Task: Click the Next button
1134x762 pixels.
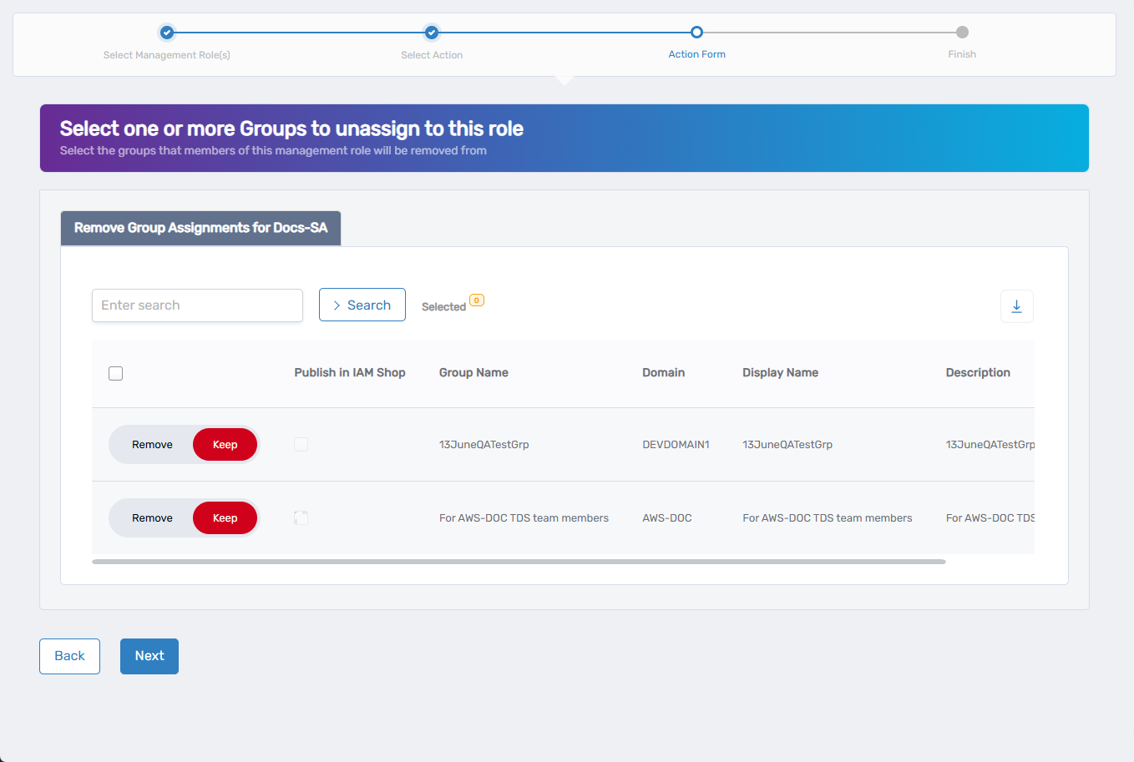Action: [x=149, y=656]
